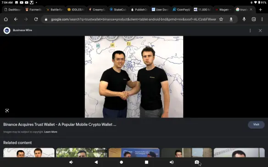Switch to the Farmer tab
The height and width of the screenshot is (167, 268).
33,10
